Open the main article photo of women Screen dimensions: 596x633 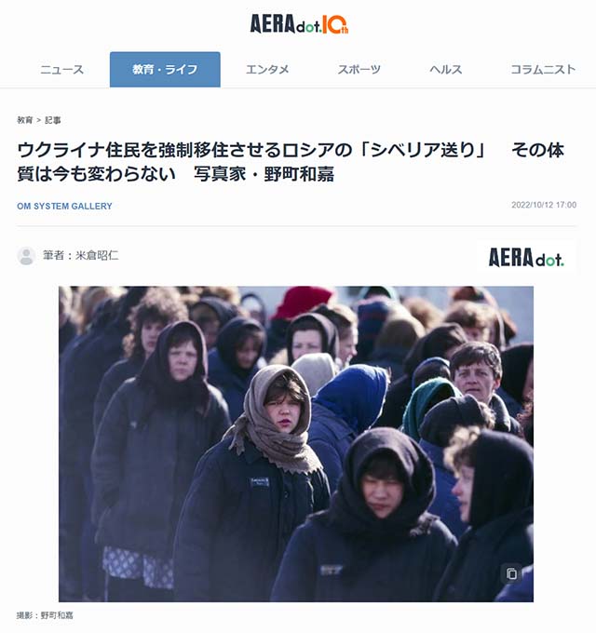pyautogui.click(x=296, y=444)
